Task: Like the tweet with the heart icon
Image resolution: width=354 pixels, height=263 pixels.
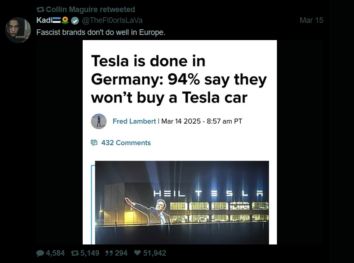Action: pos(137,253)
